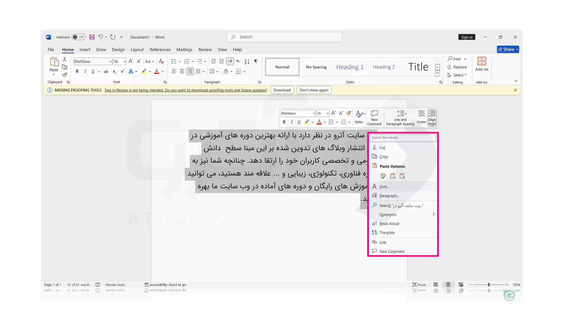Click the Download proofing tools button

(282, 90)
